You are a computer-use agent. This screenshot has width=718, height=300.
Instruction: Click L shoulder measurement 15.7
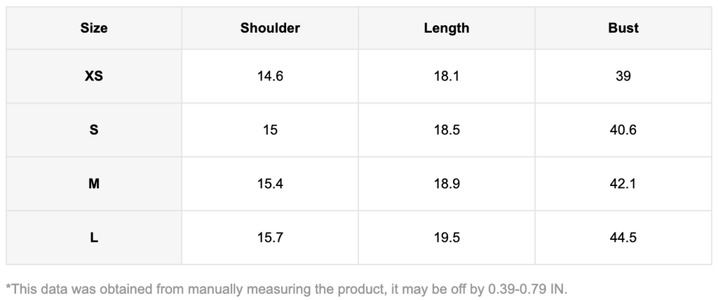pyautogui.click(x=270, y=238)
